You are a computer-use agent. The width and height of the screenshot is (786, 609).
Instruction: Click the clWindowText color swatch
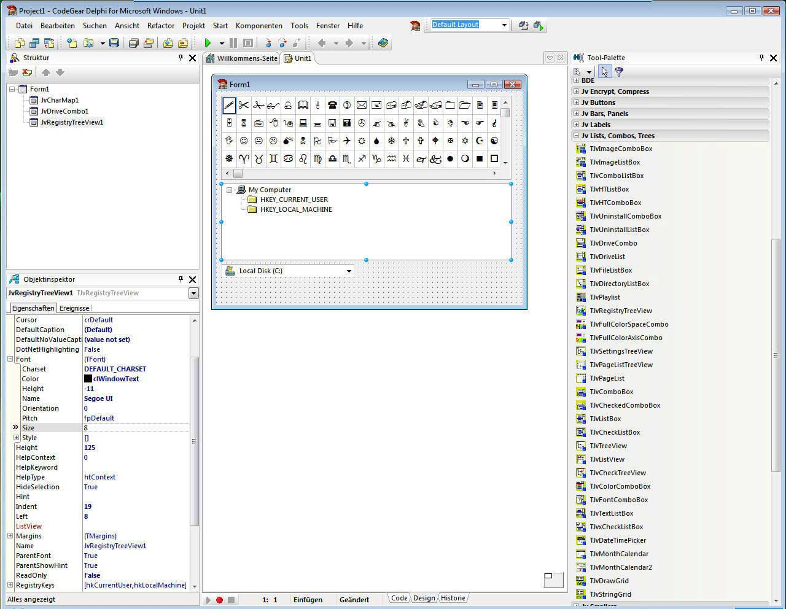tap(88, 379)
